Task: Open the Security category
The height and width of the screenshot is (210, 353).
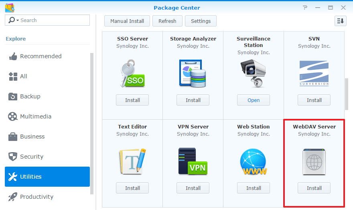Action: point(31,157)
